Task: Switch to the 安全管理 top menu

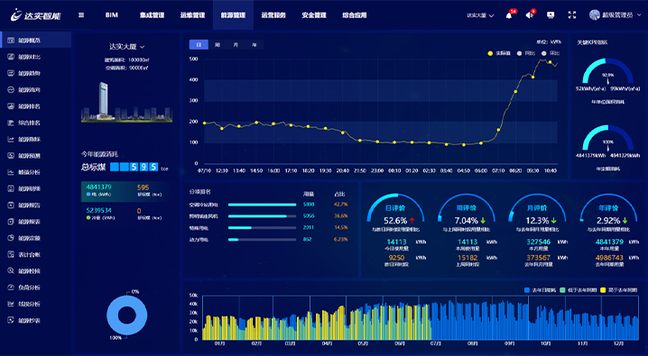Action: [314, 15]
